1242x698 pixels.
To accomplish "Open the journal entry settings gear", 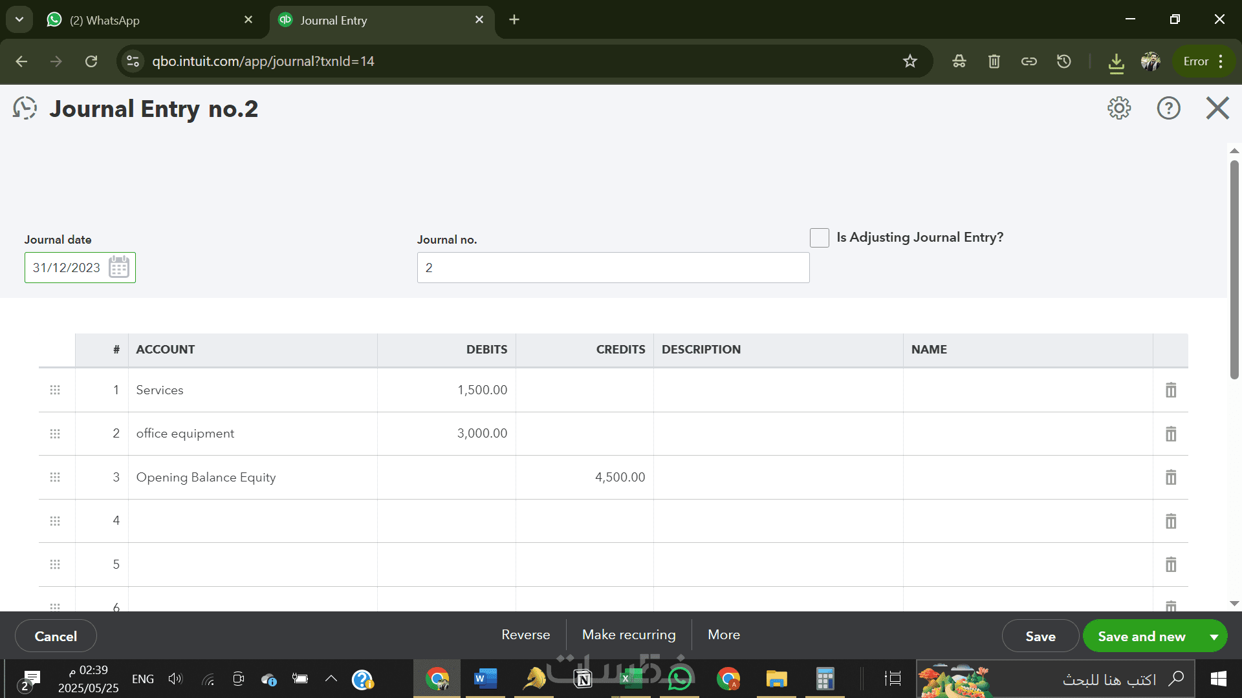I will 1119,108.
